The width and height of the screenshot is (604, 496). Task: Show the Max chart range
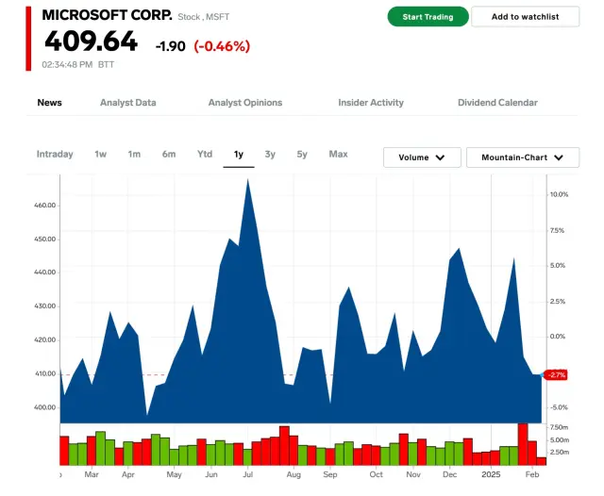click(x=338, y=155)
